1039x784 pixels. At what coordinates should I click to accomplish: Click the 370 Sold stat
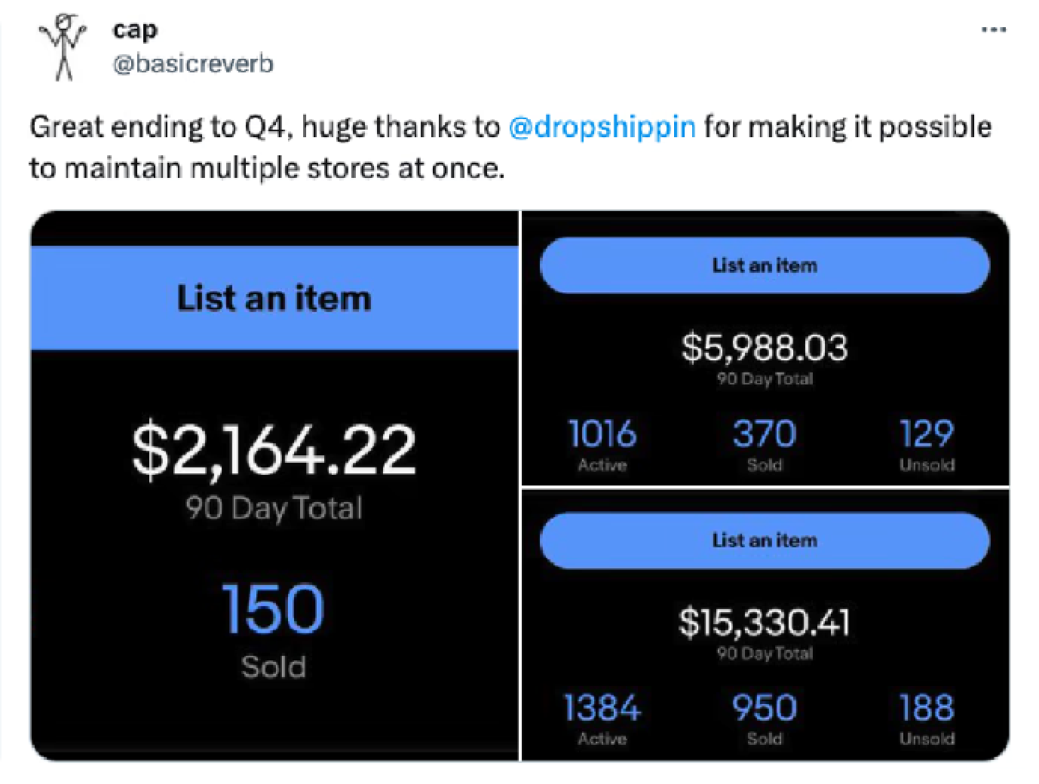(x=765, y=433)
